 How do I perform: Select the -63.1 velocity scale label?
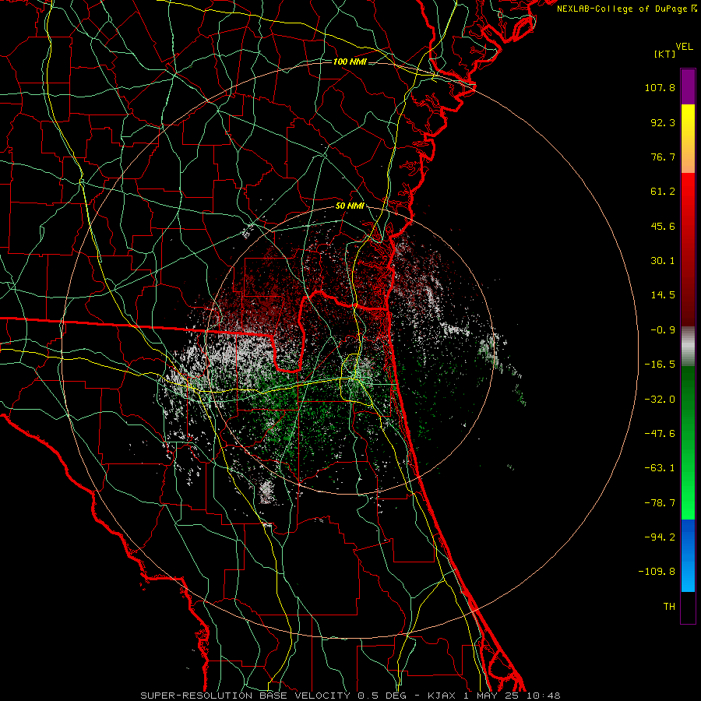click(660, 468)
